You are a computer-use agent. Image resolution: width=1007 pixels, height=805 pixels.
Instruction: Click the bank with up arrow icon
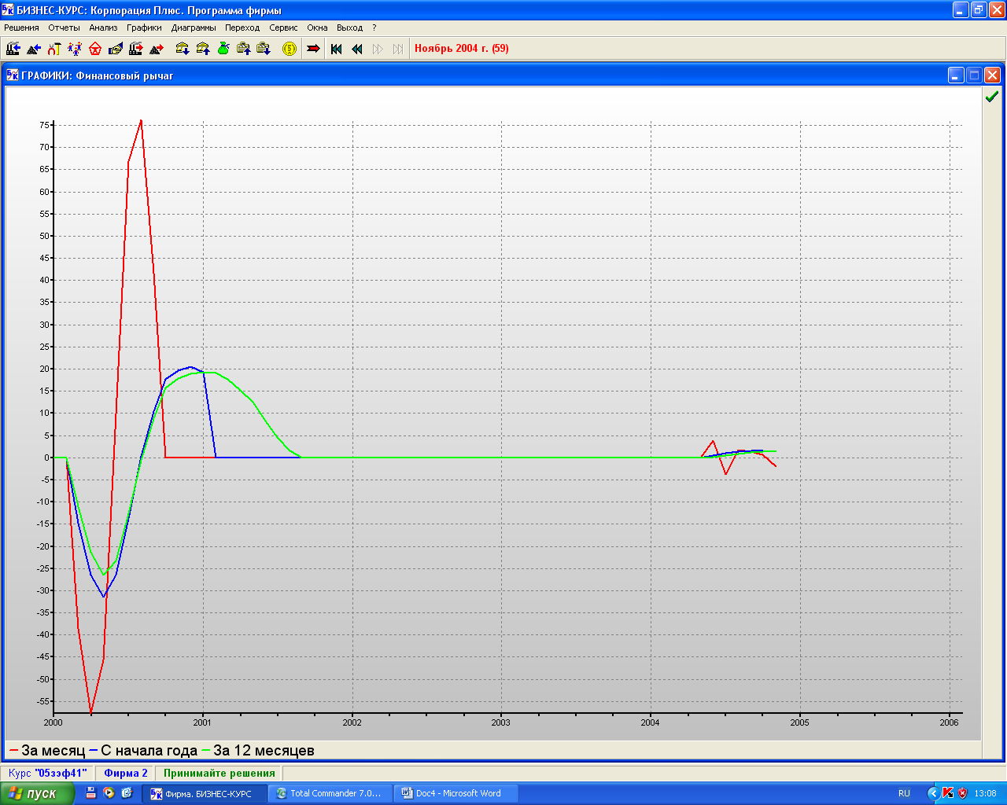pos(203,49)
